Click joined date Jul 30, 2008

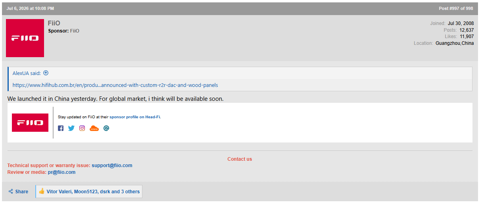tap(461, 23)
